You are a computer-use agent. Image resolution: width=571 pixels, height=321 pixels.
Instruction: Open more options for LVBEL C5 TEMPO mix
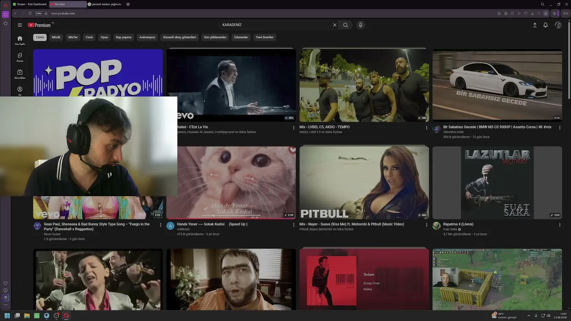click(426, 128)
